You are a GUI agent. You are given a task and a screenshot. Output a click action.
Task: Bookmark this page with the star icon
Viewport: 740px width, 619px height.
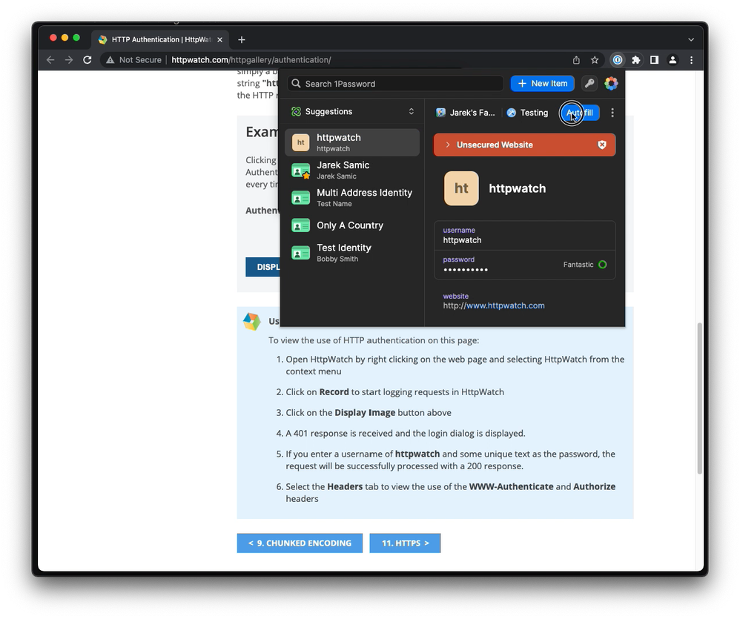pyautogui.click(x=595, y=60)
